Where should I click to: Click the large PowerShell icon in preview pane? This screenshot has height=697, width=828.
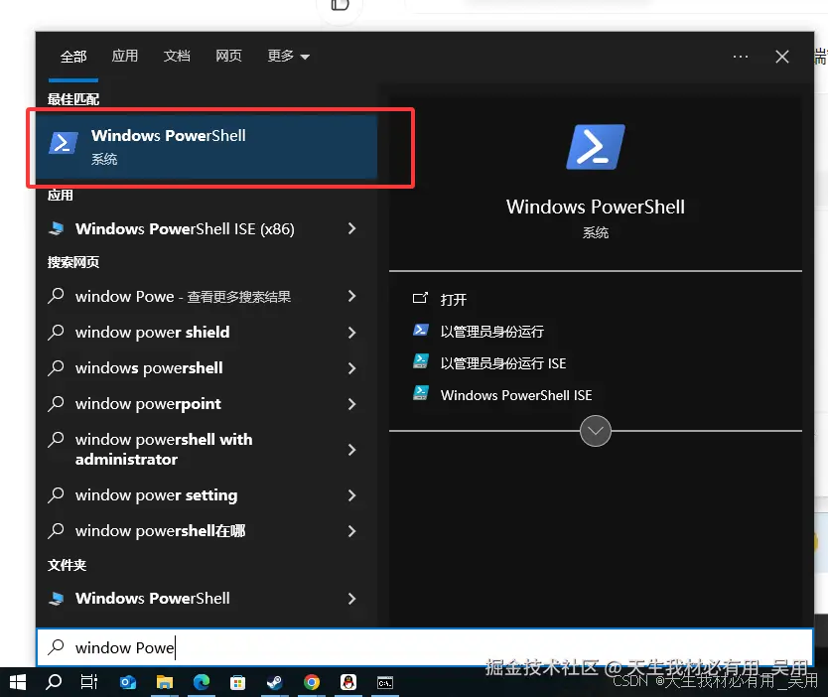[595, 147]
